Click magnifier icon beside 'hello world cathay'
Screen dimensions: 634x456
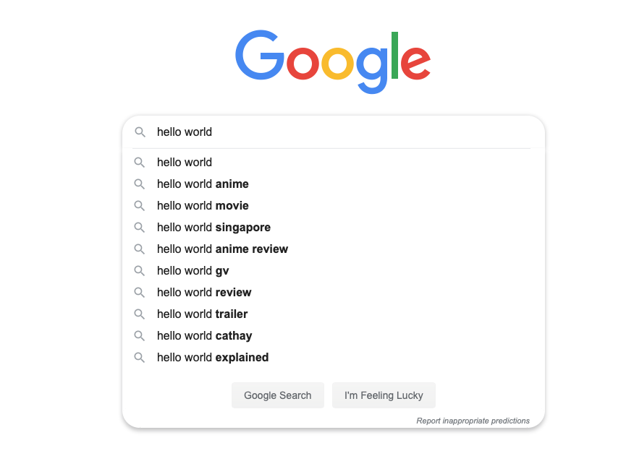(140, 336)
